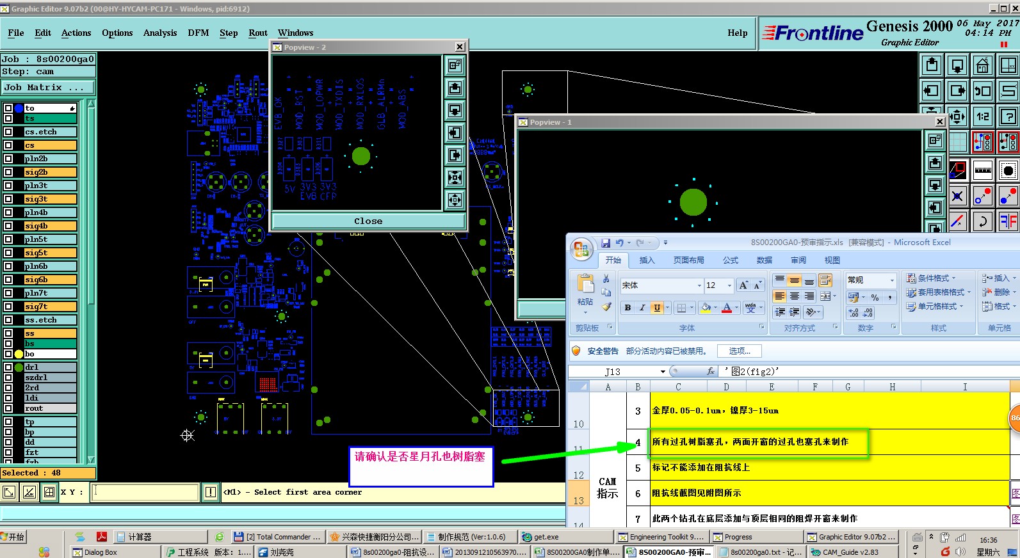1020x558 pixels.
Task: Click the fill color paint bucket swatch
Action: click(705, 308)
